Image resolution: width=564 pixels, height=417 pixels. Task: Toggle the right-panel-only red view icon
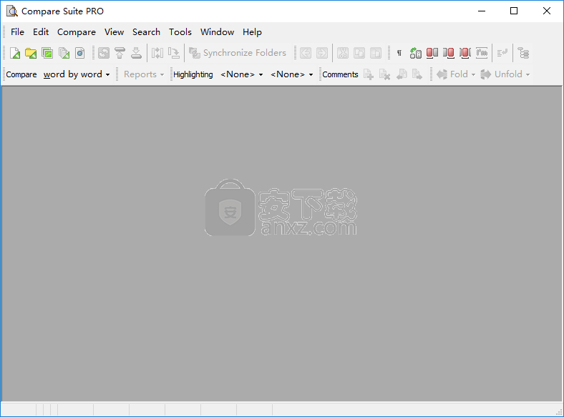coord(449,53)
